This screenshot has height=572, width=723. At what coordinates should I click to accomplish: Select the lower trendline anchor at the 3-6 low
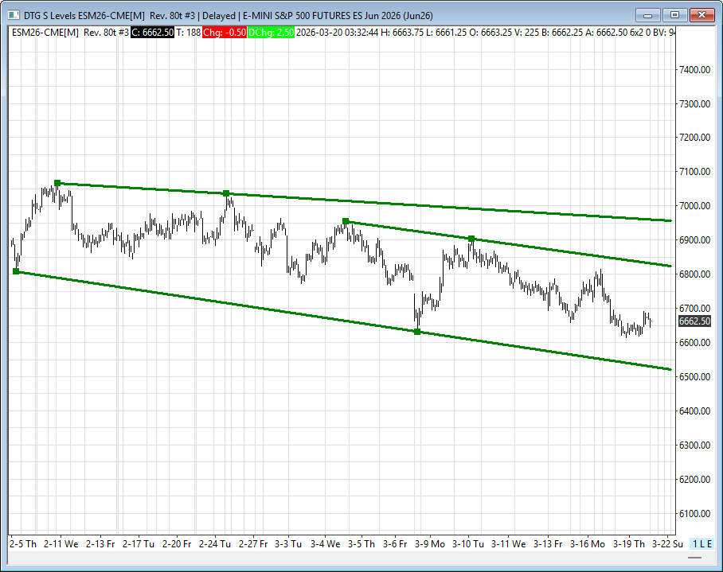coord(417,332)
